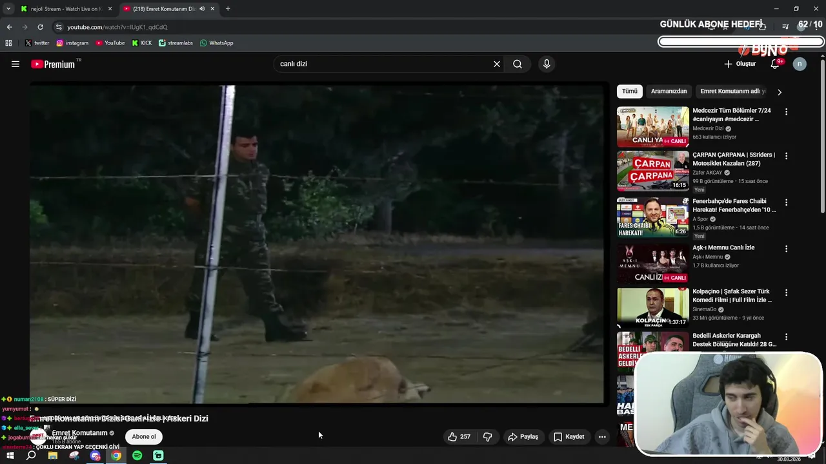Open File Explorer from taskbar
Image resolution: width=826 pixels, height=464 pixels.
52,456
